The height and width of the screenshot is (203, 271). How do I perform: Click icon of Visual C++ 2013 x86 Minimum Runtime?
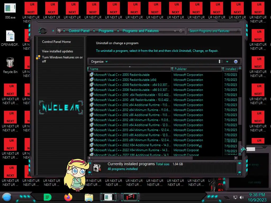[x=91, y=140]
